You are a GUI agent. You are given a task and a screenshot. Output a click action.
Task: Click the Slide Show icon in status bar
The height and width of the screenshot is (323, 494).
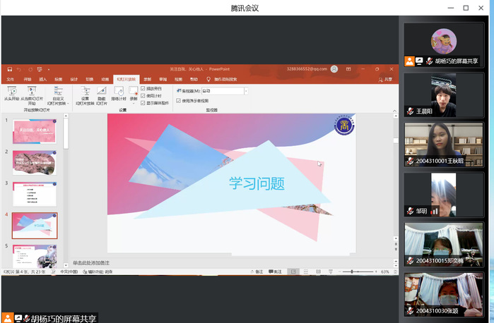pos(331,272)
